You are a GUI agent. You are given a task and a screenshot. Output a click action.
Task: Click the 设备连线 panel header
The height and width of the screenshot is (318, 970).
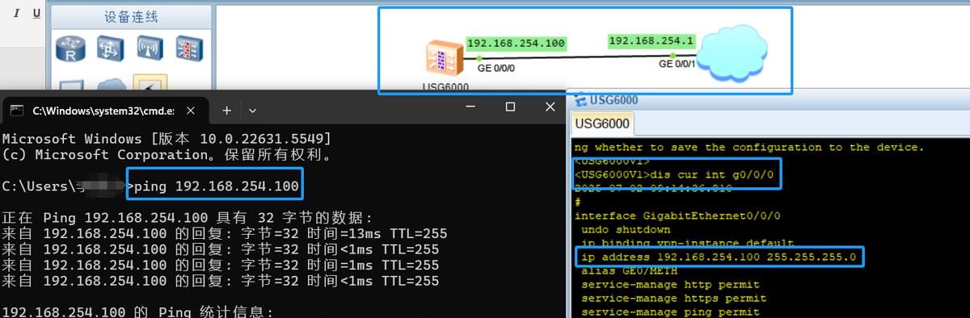(130, 17)
